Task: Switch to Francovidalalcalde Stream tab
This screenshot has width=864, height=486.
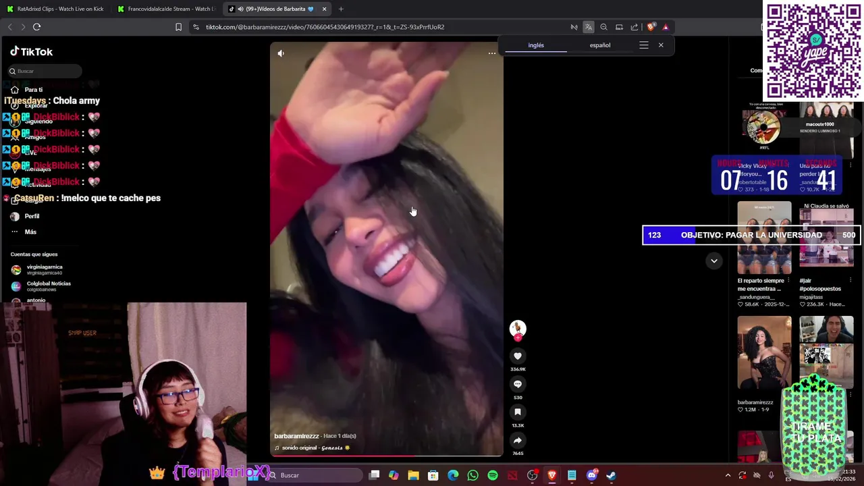Action: click(x=166, y=9)
